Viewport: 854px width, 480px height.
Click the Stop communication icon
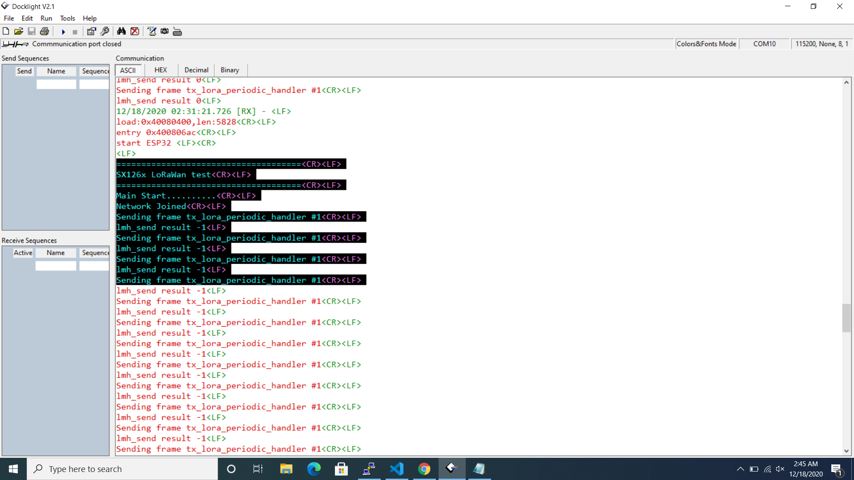pos(75,32)
